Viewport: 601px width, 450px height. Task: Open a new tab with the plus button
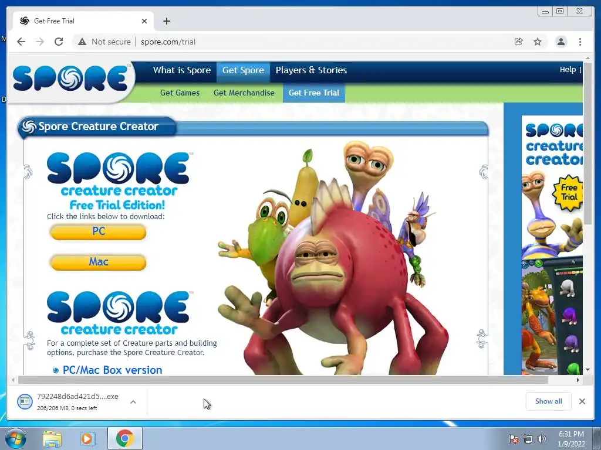coord(166,21)
